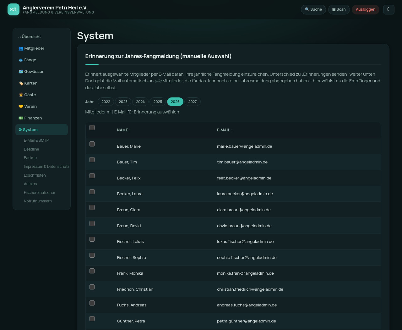Open Übersicht in the sidebar
Image resolution: width=402 pixels, height=330 pixels.
coord(41,37)
